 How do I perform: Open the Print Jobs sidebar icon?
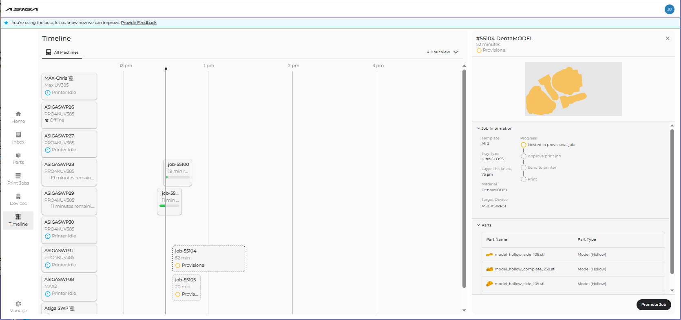tap(18, 176)
